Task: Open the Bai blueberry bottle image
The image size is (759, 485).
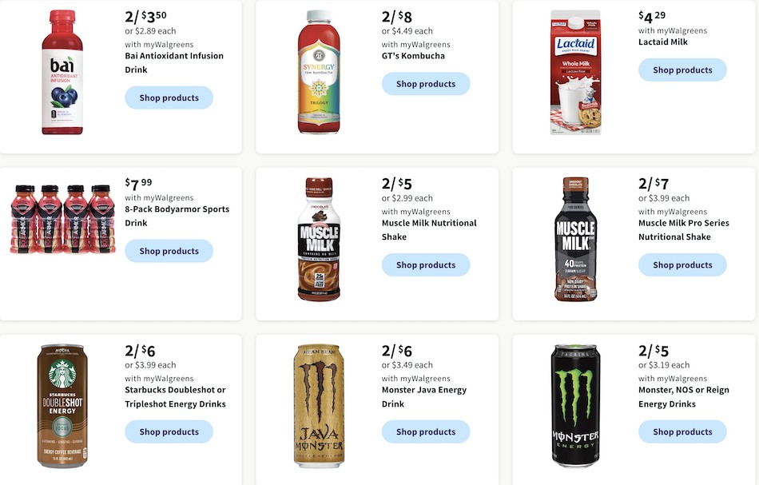Action: 62,72
